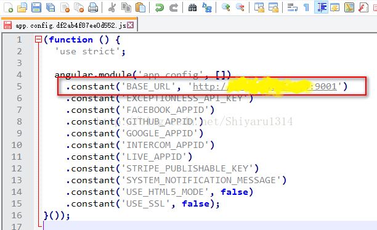
Task: Zoom in with the magnifier plus icon
Action: pos(225,7)
